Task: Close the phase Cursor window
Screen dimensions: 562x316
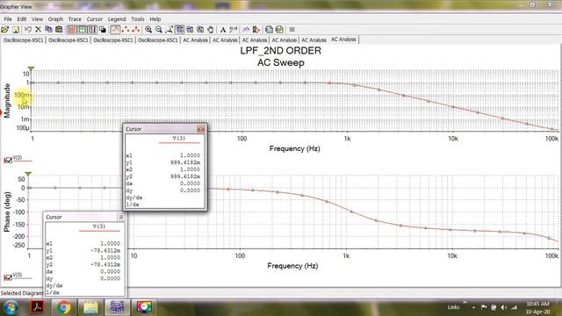Action: point(121,217)
